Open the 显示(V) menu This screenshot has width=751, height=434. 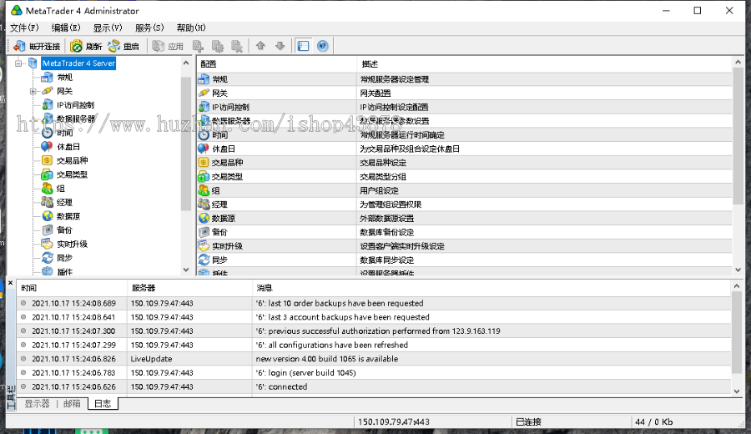[x=108, y=28]
